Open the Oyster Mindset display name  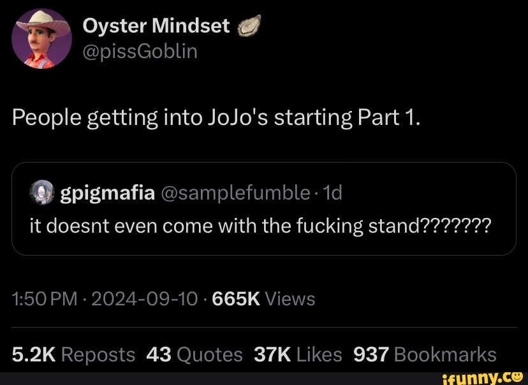pyautogui.click(x=156, y=25)
